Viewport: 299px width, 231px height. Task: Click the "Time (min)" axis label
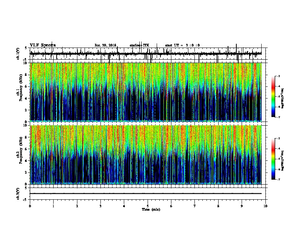[x=151, y=209]
